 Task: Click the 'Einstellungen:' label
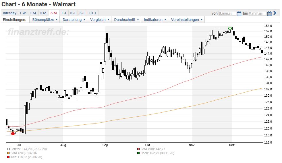coord(14,20)
